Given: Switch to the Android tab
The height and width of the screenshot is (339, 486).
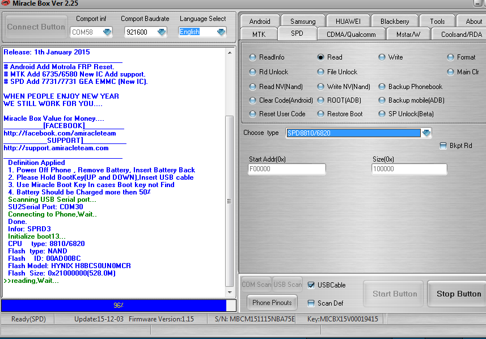Looking at the screenshot, I should pyautogui.click(x=260, y=22).
